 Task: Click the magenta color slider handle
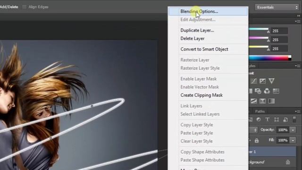click(x=268, y=41)
